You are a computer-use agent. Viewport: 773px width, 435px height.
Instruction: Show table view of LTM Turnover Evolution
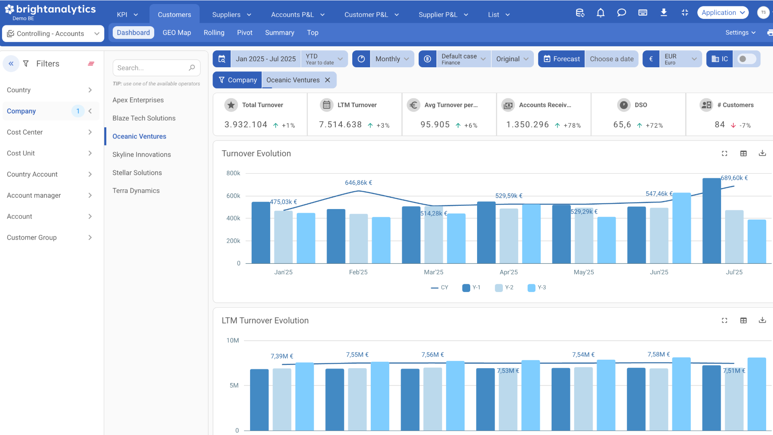pos(743,321)
